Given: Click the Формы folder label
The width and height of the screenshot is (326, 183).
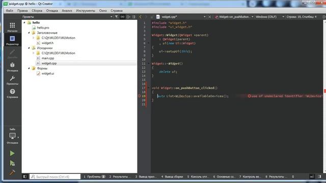Looking at the screenshot, I should [42, 68].
